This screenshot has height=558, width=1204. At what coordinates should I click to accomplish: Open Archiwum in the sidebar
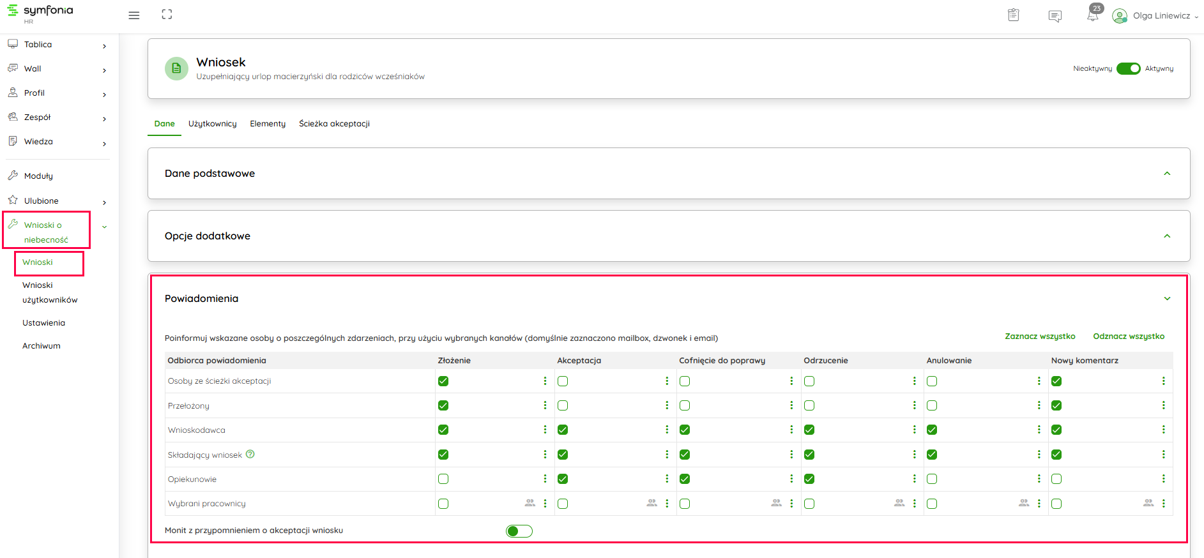42,346
